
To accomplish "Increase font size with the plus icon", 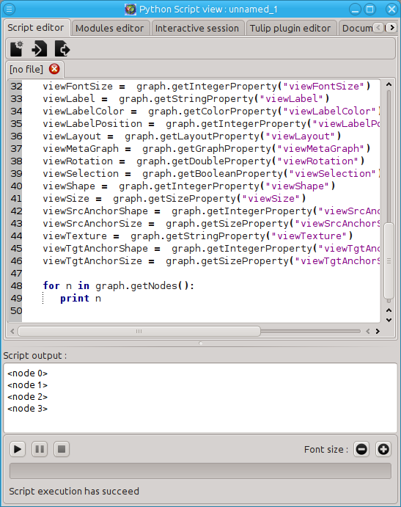I will click(383, 449).
